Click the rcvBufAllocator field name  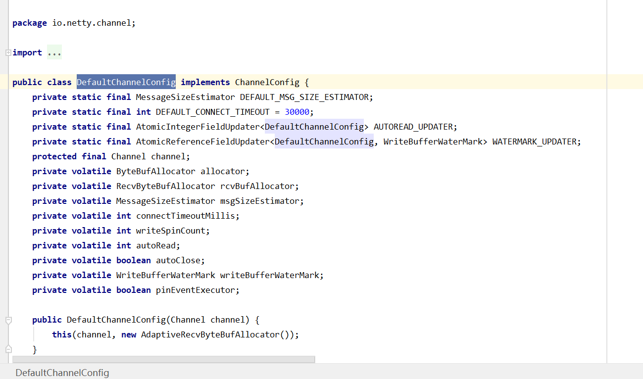point(257,186)
